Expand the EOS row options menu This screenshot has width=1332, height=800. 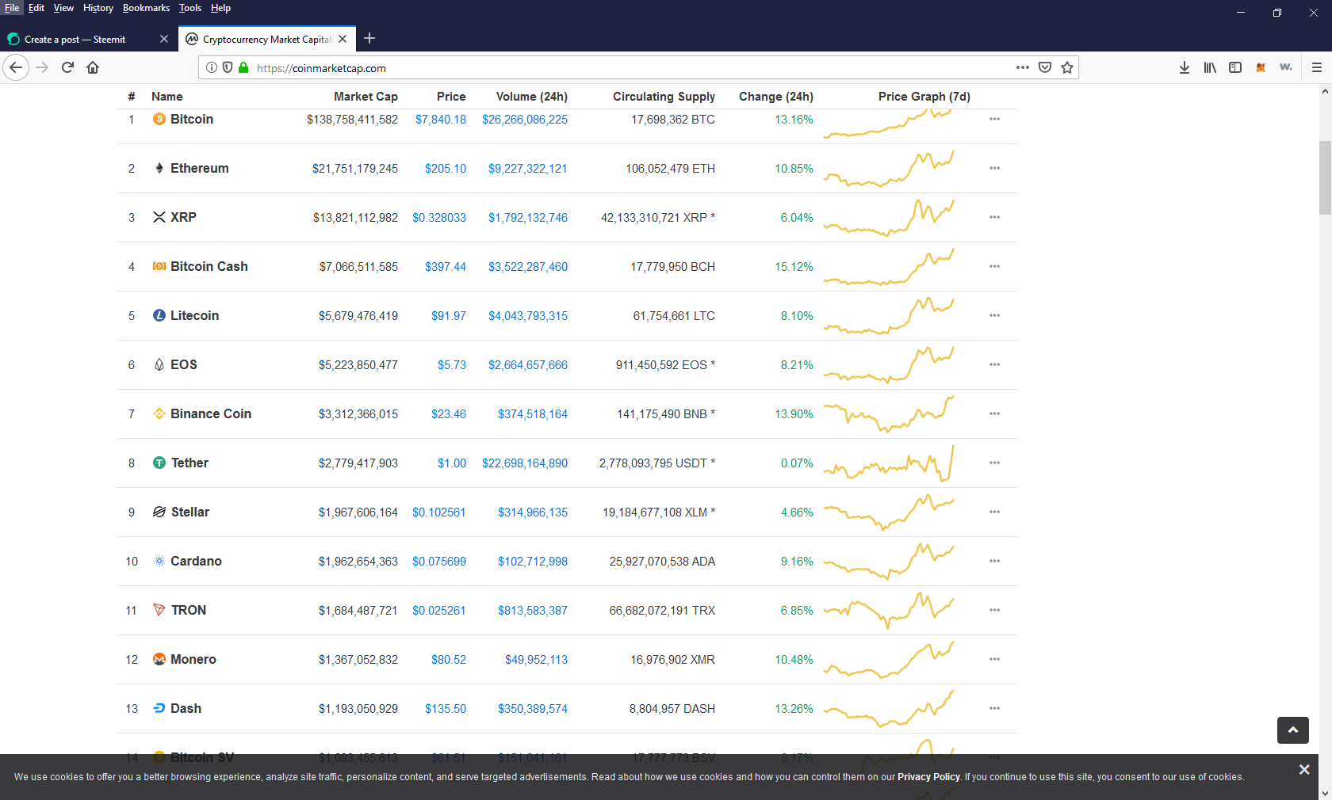pyautogui.click(x=994, y=364)
